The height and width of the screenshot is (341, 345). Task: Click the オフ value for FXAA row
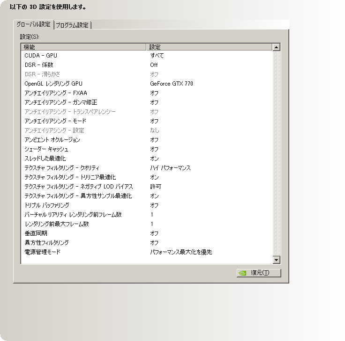point(154,93)
